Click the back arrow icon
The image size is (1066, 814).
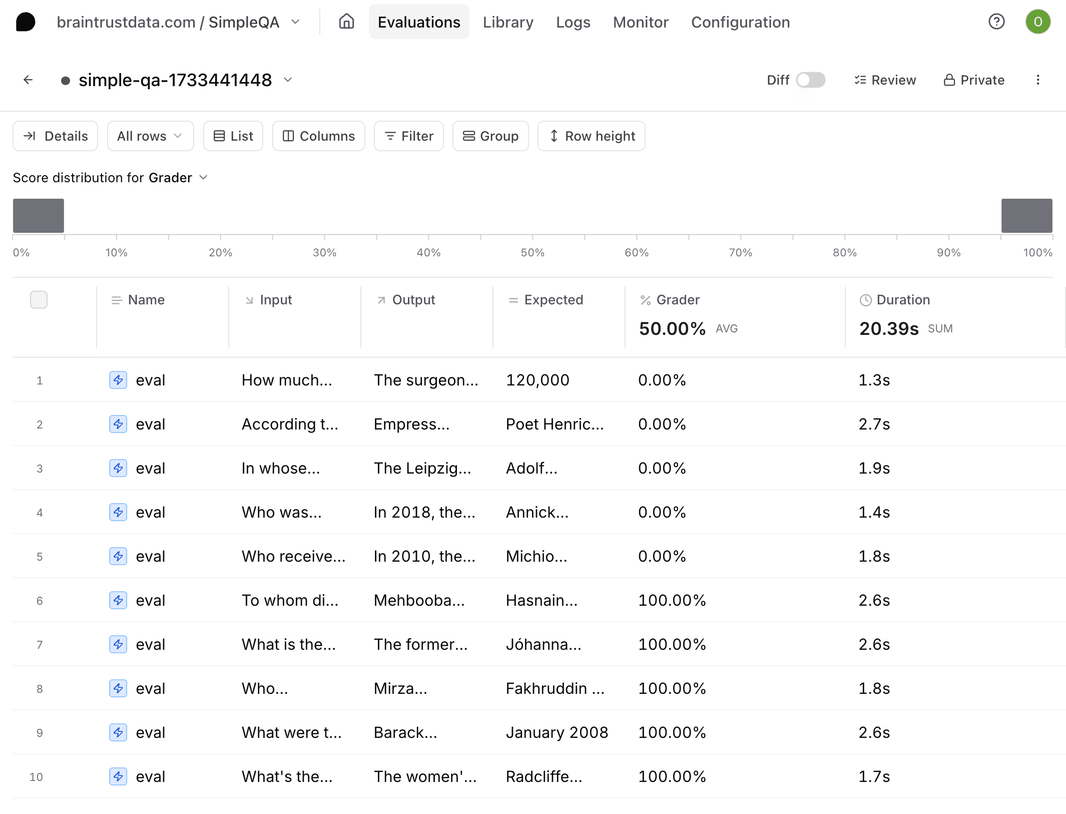(x=28, y=80)
